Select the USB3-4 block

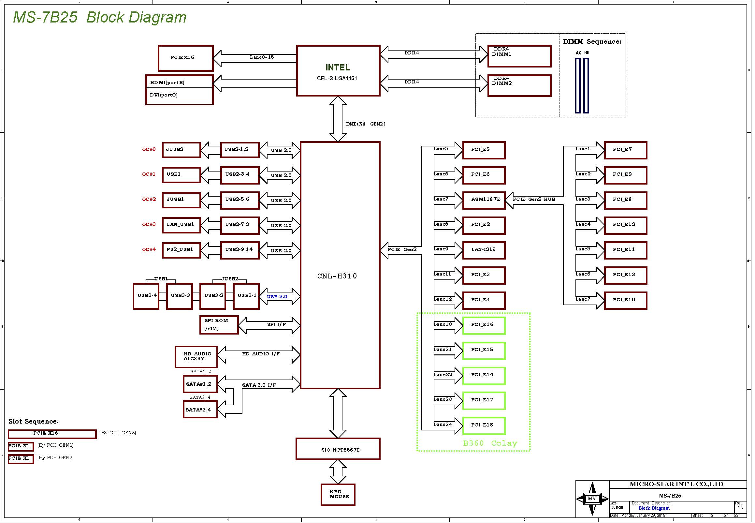146,296
